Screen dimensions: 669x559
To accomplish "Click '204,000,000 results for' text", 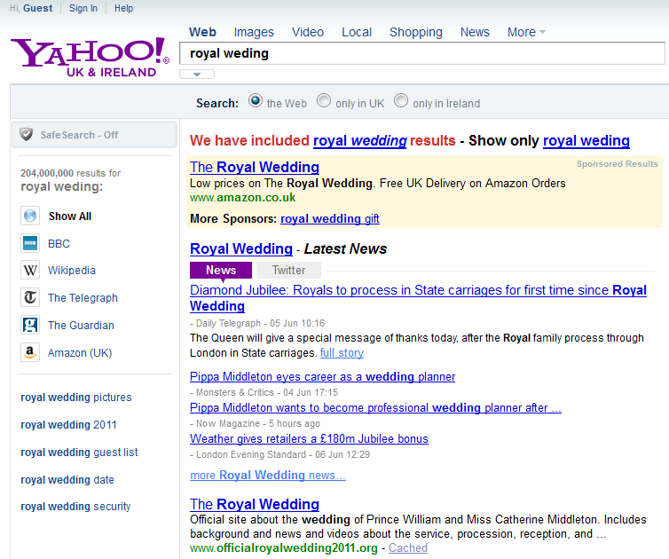I will pos(70,173).
